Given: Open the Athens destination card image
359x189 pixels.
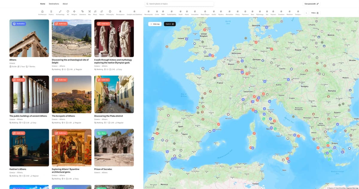Looking at the screenshot, I should (x=29, y=38).
